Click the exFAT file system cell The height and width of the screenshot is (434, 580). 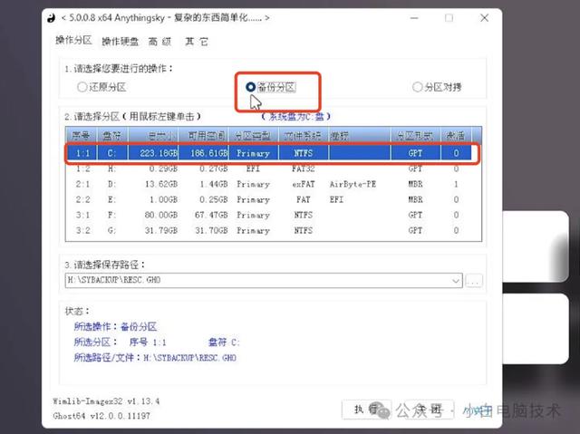[x=304, y=184]
